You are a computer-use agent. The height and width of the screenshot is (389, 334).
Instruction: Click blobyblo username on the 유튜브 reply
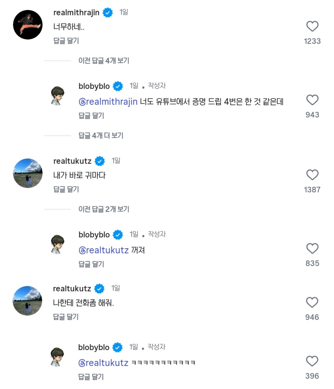[94, 86]
